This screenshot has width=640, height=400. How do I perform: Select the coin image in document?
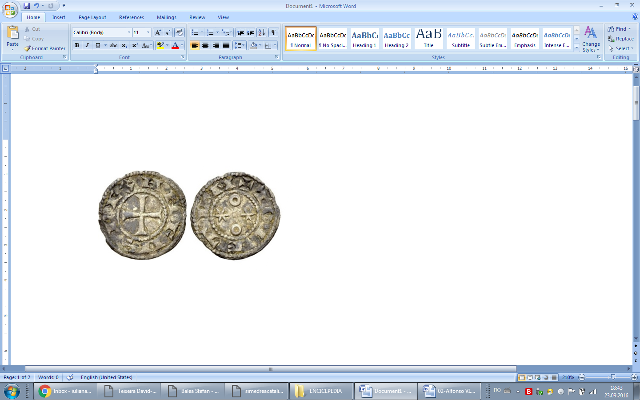tap(189, 216)
